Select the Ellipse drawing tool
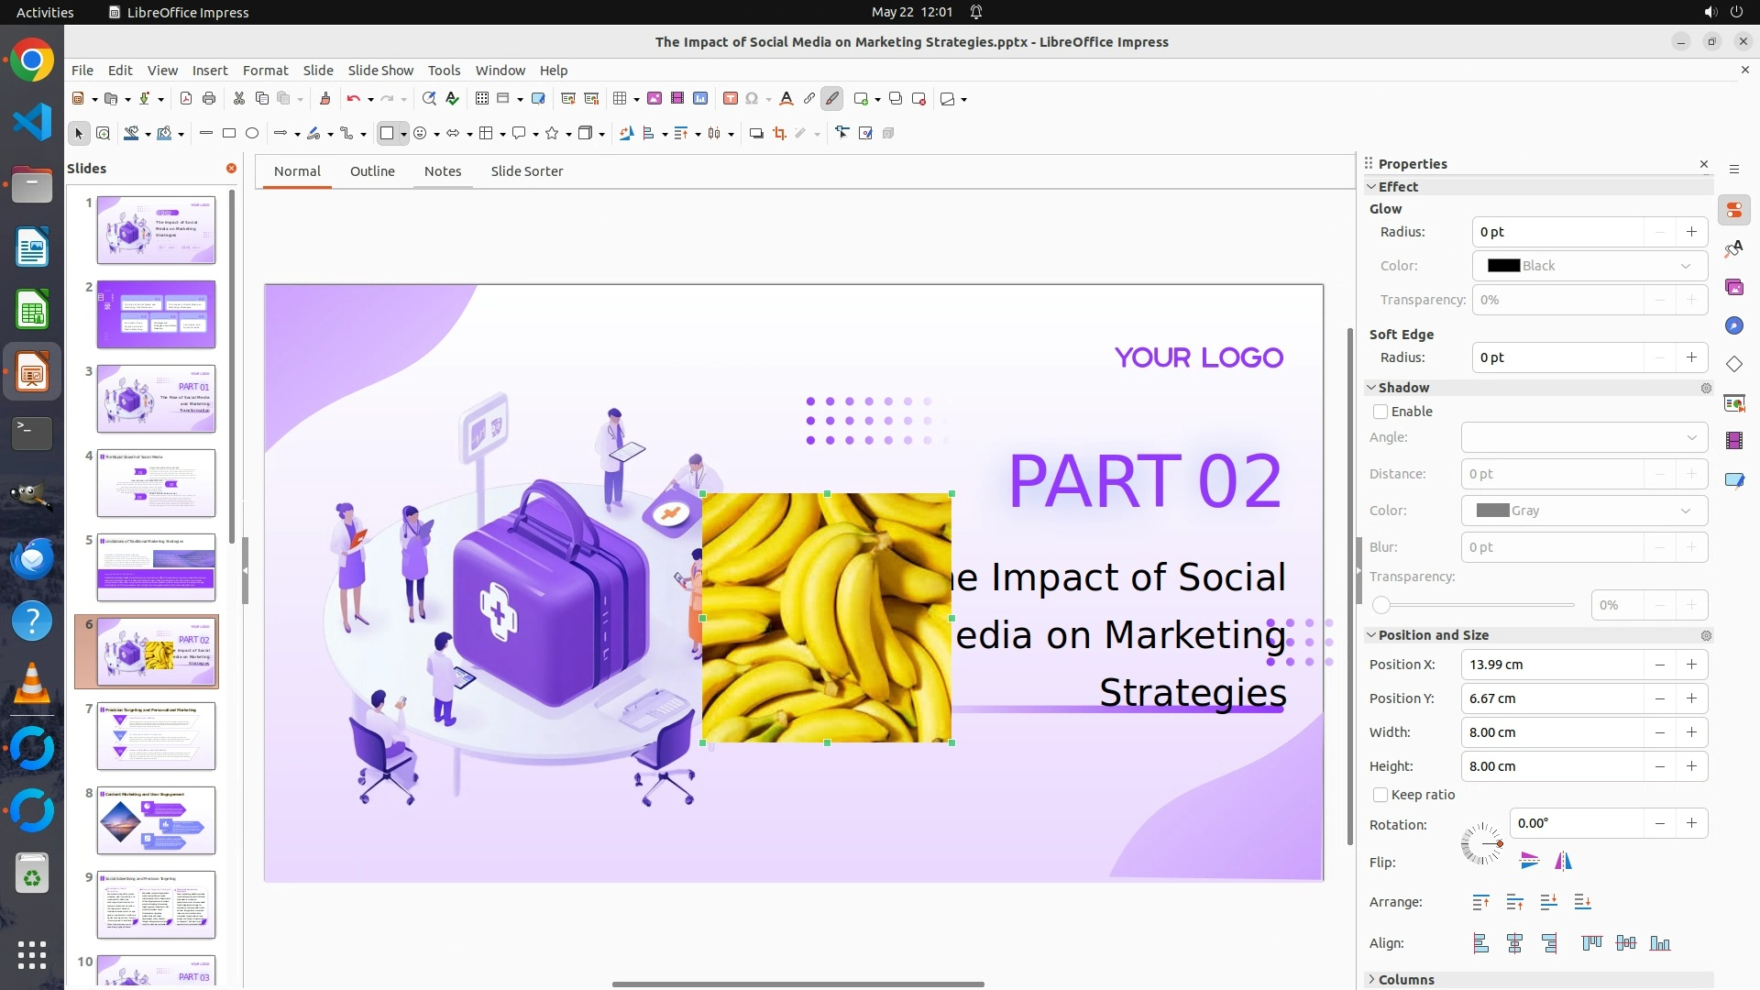This screenshot has width=1760, height=990. point(252,134)
